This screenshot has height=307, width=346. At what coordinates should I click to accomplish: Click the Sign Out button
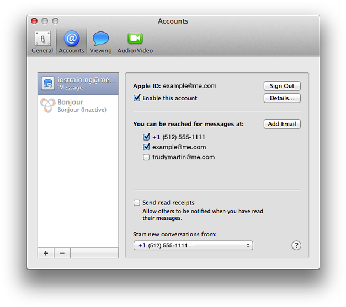(x=282, y=86)
